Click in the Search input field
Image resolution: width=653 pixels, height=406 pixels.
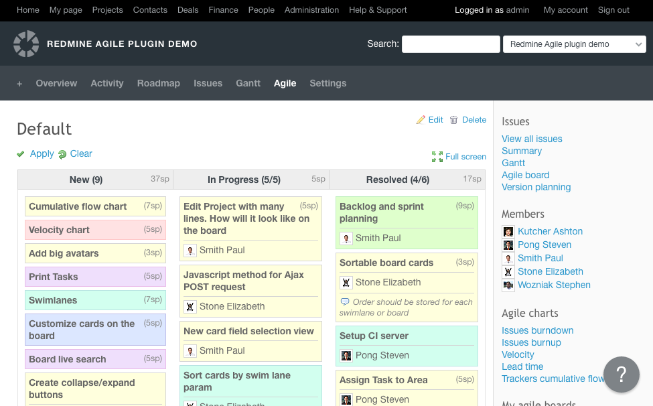click(x=450, y=44)
